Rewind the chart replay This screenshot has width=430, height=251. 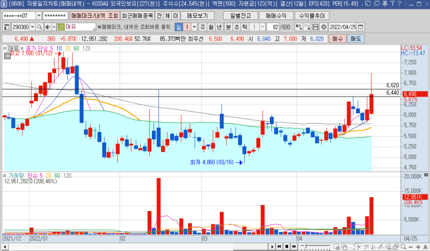coord(279,247)
